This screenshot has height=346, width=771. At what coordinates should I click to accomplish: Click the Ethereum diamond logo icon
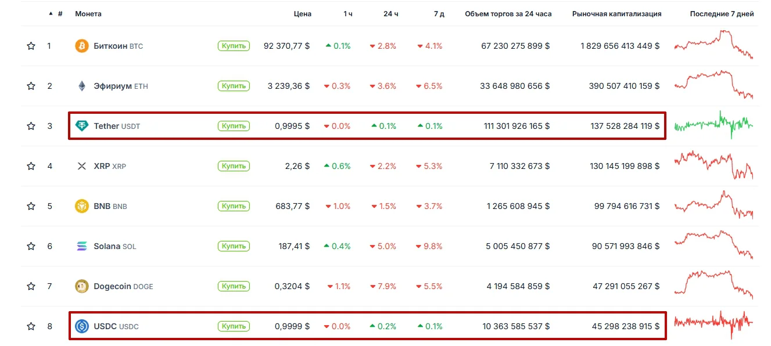[82, 86]
